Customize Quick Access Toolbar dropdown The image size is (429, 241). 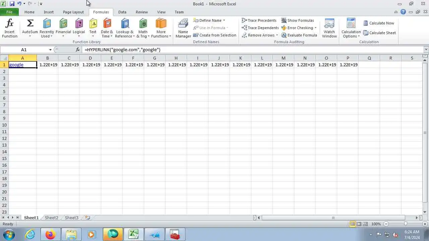[41, 4]
